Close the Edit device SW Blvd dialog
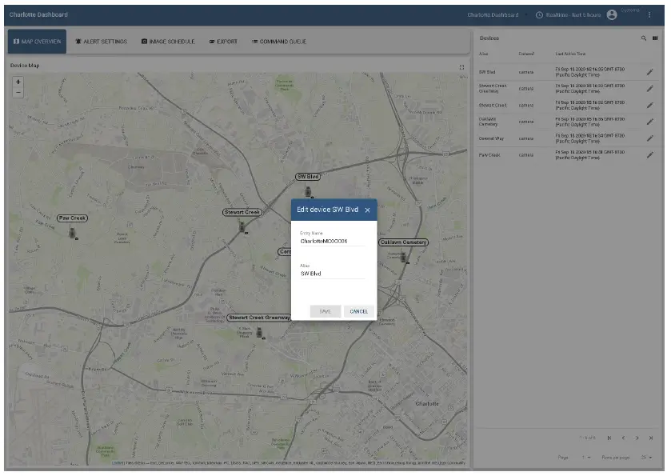Image resolution: width=671 pixels, height=476 pixels. pyautogui.click(x=367, y=210)
